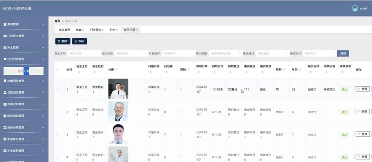The width and height of the screenshot is (372, 162).
Task: Click the 病床信息管理 grid icon
Action: coord(5,116)
